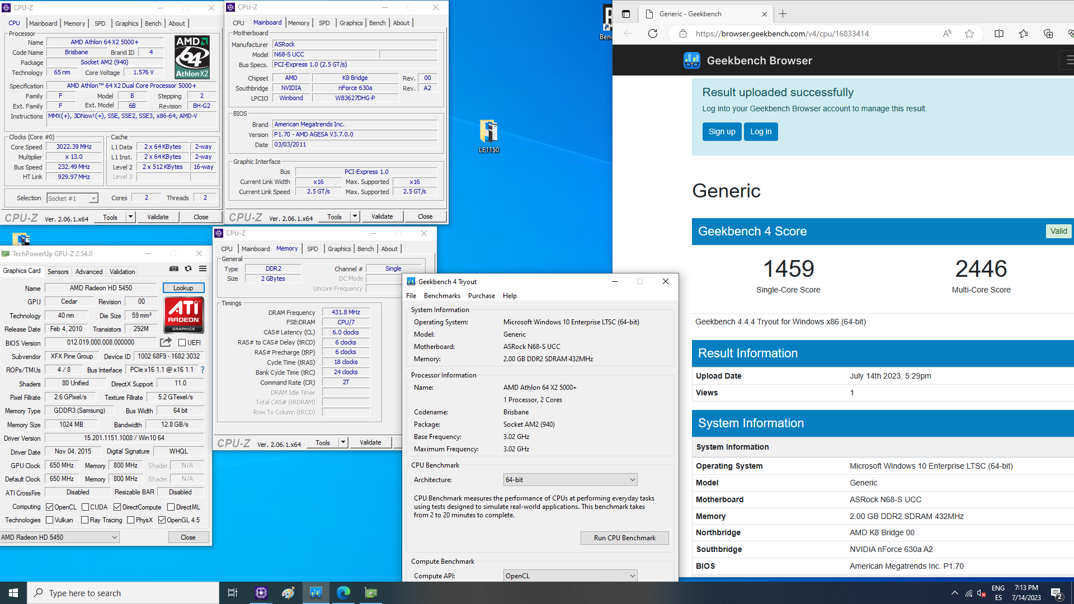Open Tools dropdown arrow in CPU-Z CPU window

(x=130, y=217)
